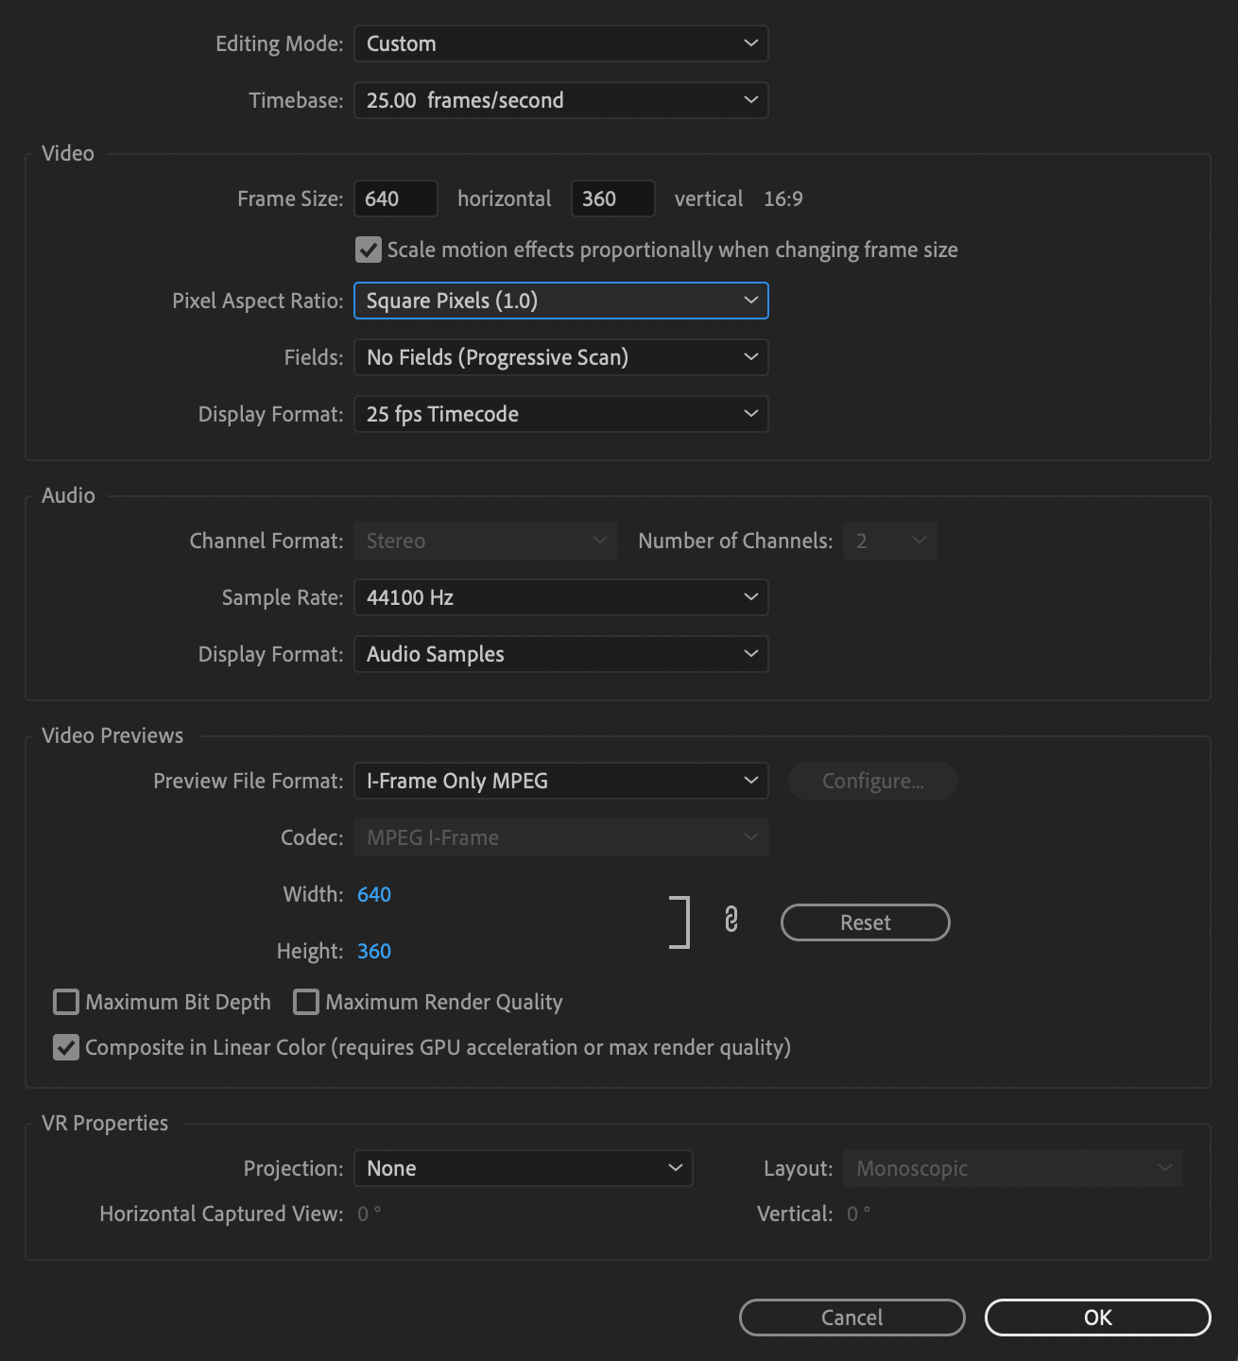Open the audio Display Format dropdown
Image resolution: width=1238 pixels, height=1361 pixels.
(x=560, y=654)
